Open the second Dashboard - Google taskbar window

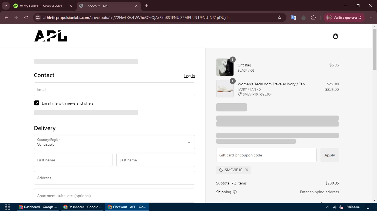pos(82,207)
